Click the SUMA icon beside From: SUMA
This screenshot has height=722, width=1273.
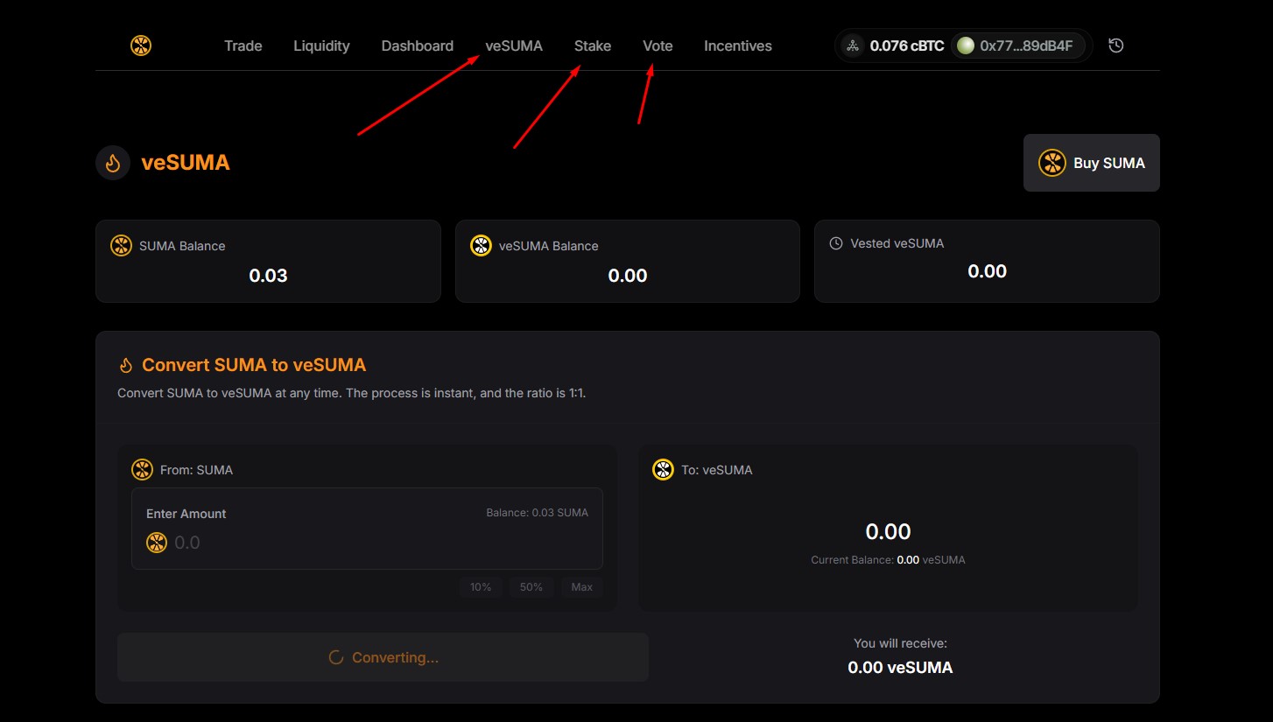click(142, 470)
